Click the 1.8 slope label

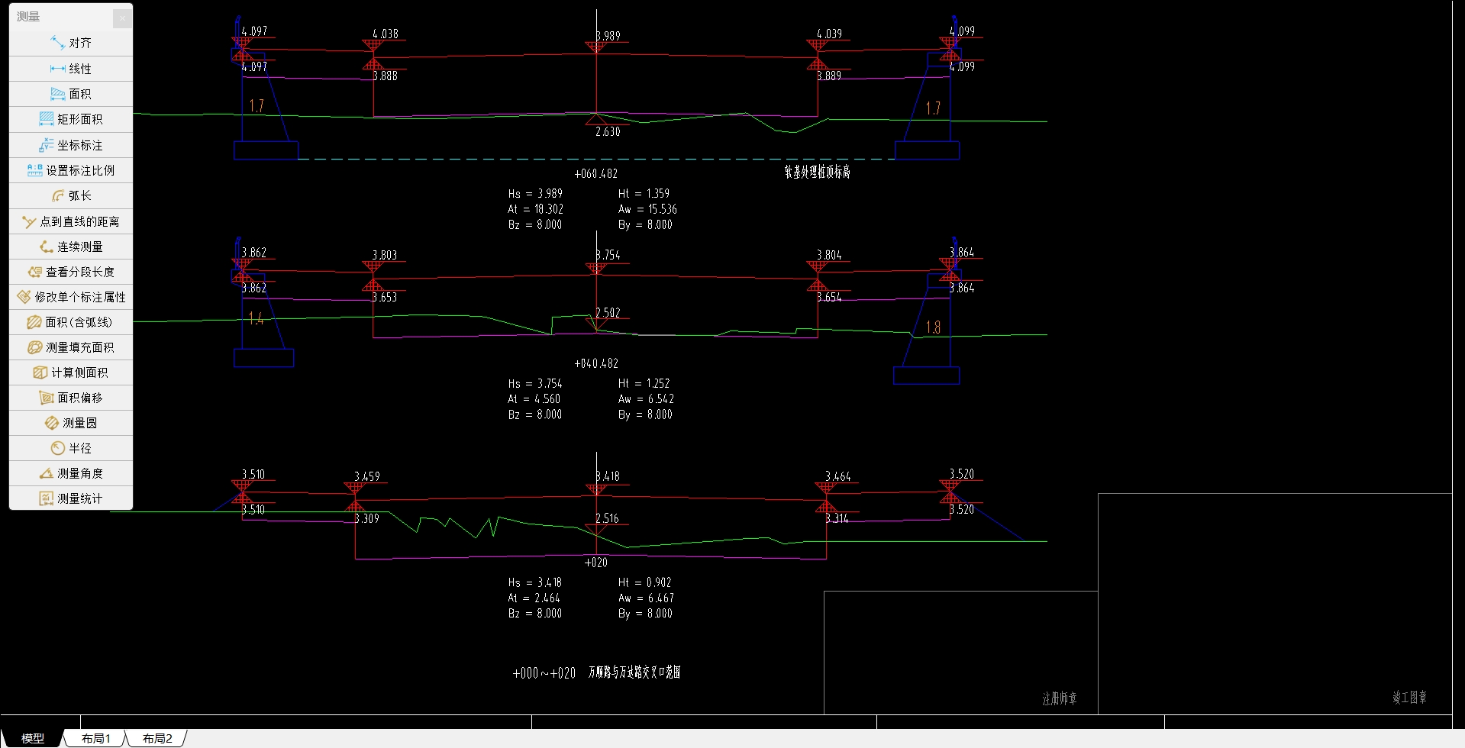[933, 327]
